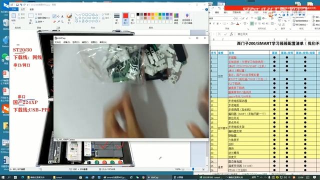Click the Selection rectangle tool in Paint
320x180 pixels.
[x=30, y=16]
